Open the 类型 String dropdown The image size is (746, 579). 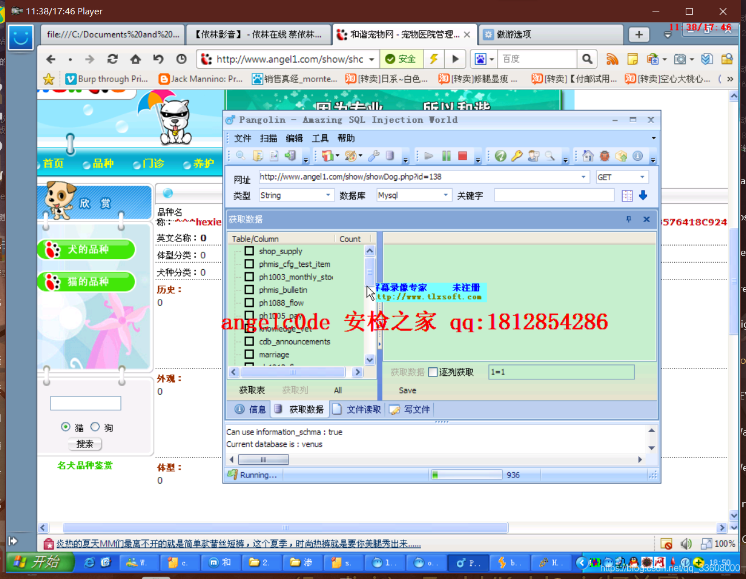[328, 195]
